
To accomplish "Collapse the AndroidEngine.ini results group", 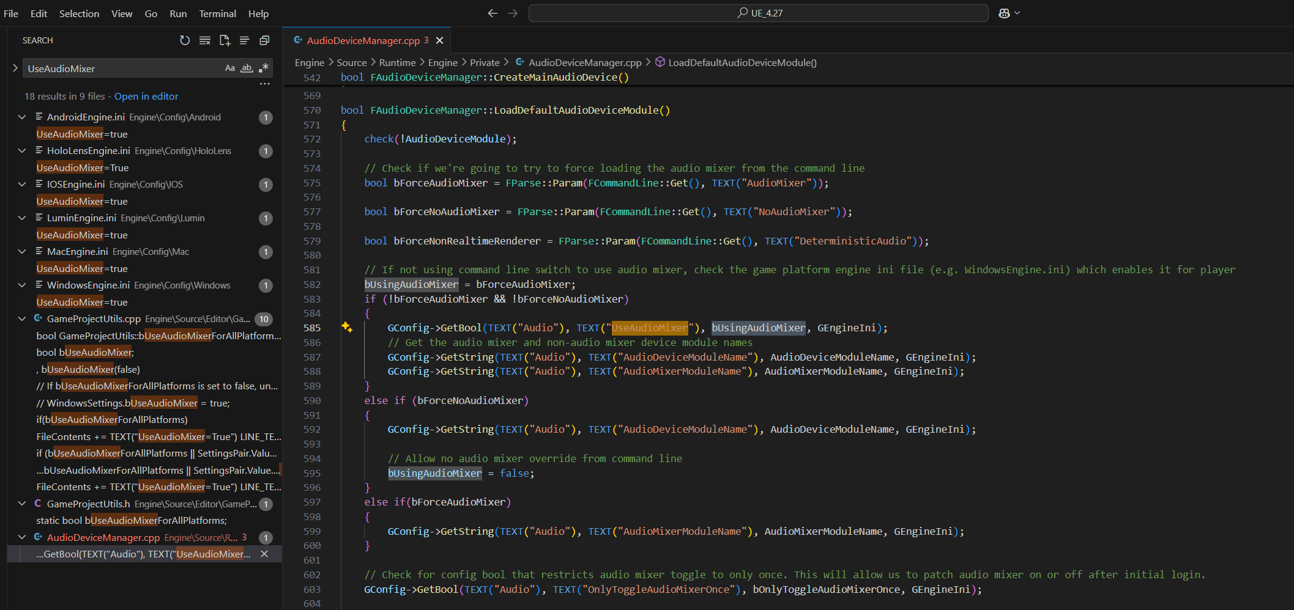I will click(22, 117).
